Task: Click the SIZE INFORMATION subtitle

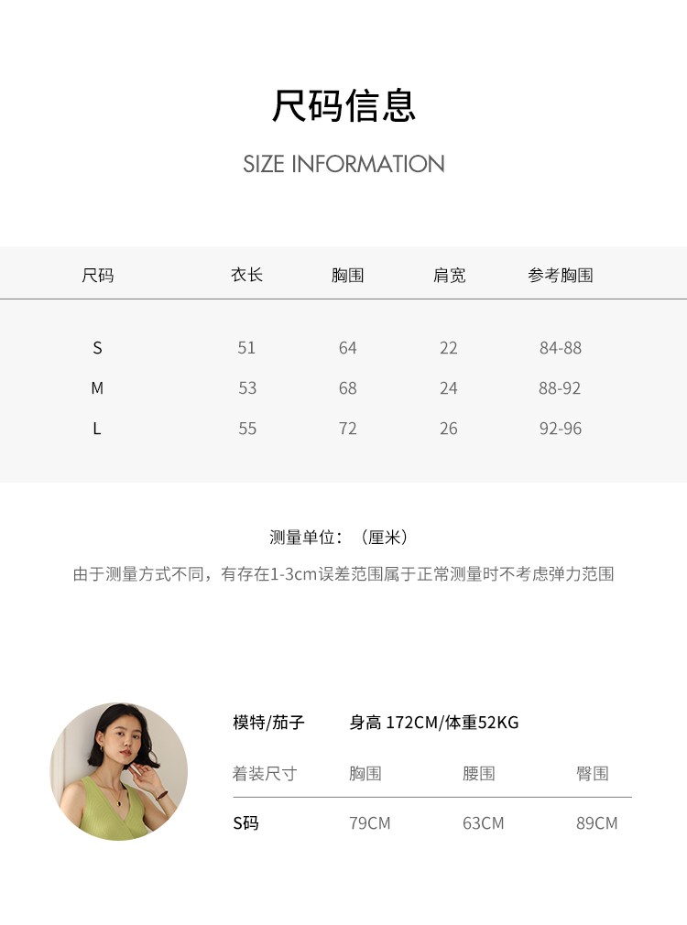Action: 343,164
